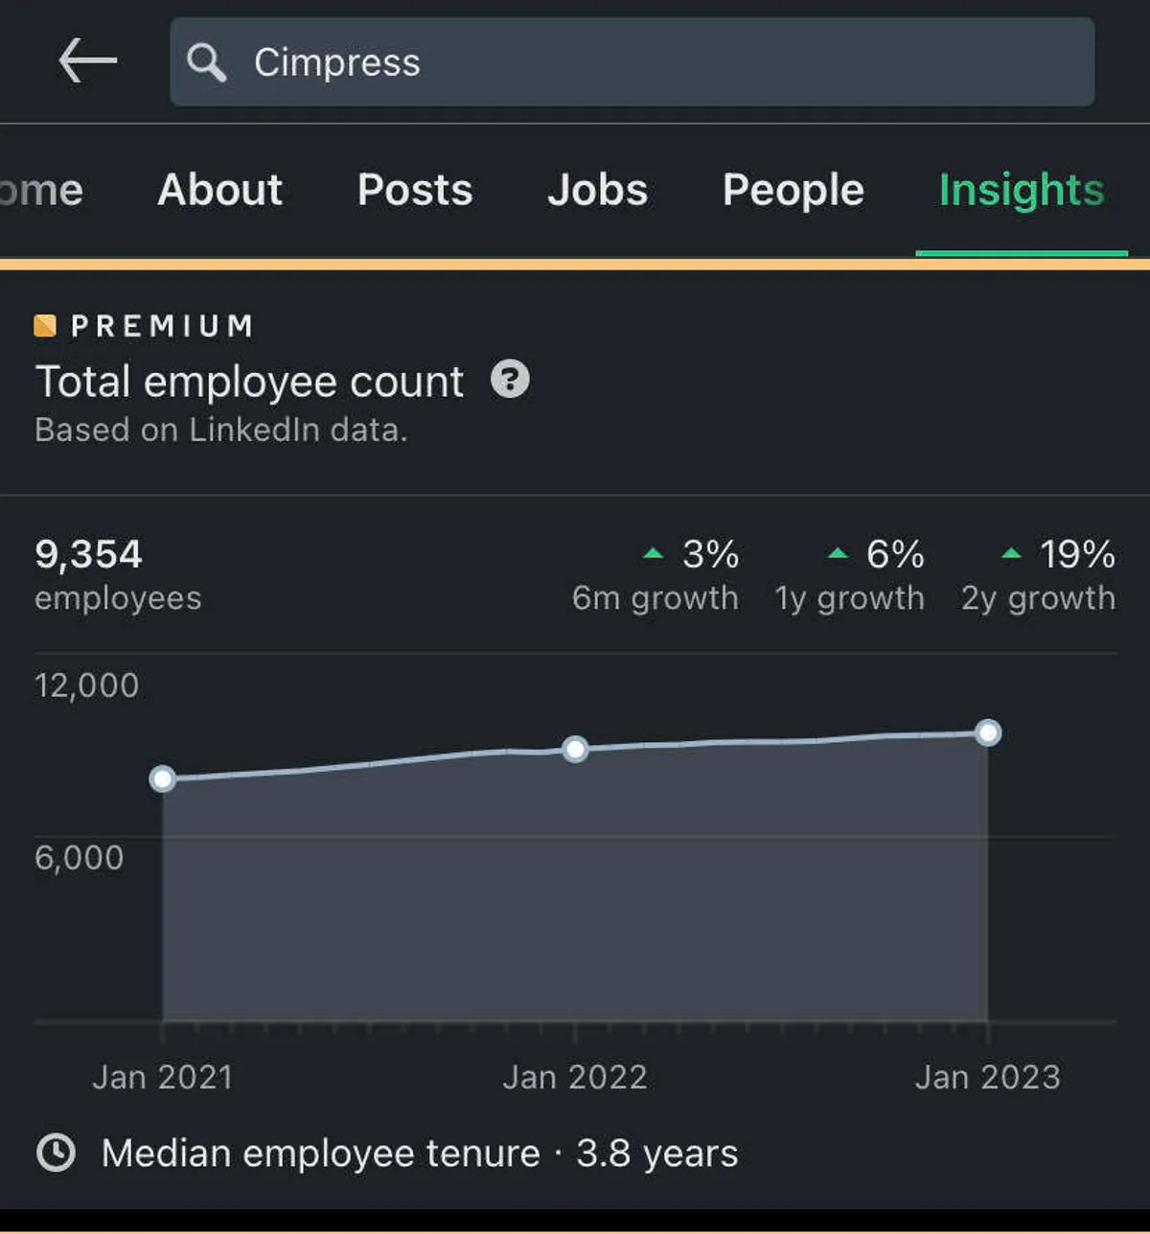Tap the back arrow icon
The height and width of the screenshot is (1234, 1150).
click(x=87, y=61)
